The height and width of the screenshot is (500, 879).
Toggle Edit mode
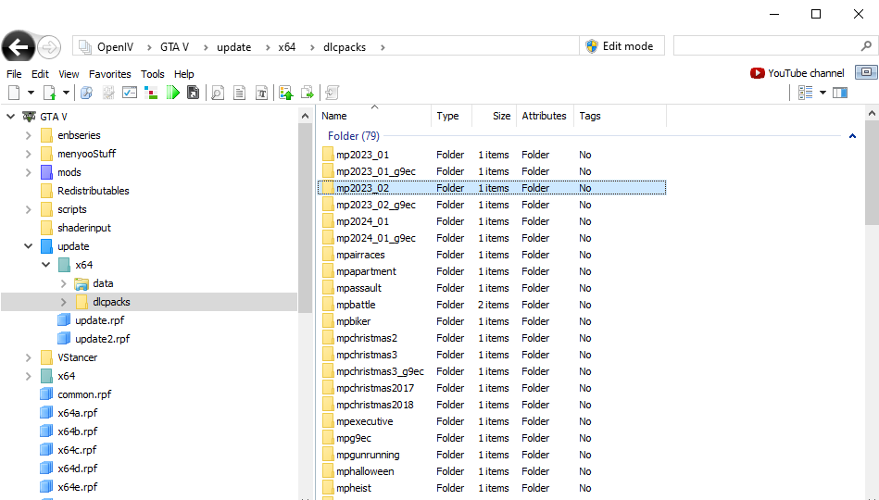coord(621,46)
